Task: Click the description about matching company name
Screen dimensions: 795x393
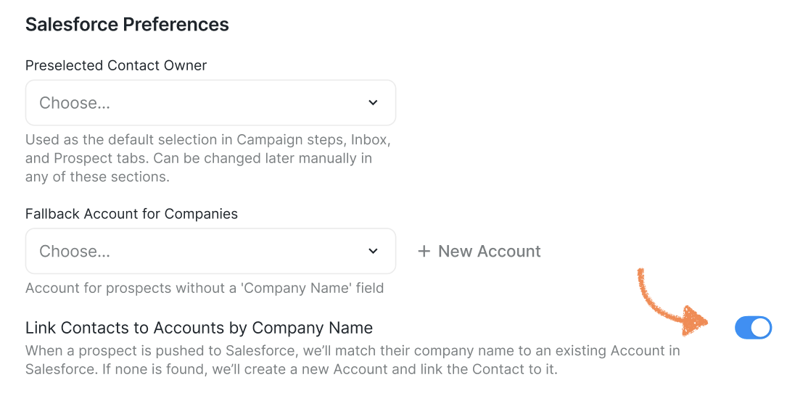Action: [x=353, y=360]
